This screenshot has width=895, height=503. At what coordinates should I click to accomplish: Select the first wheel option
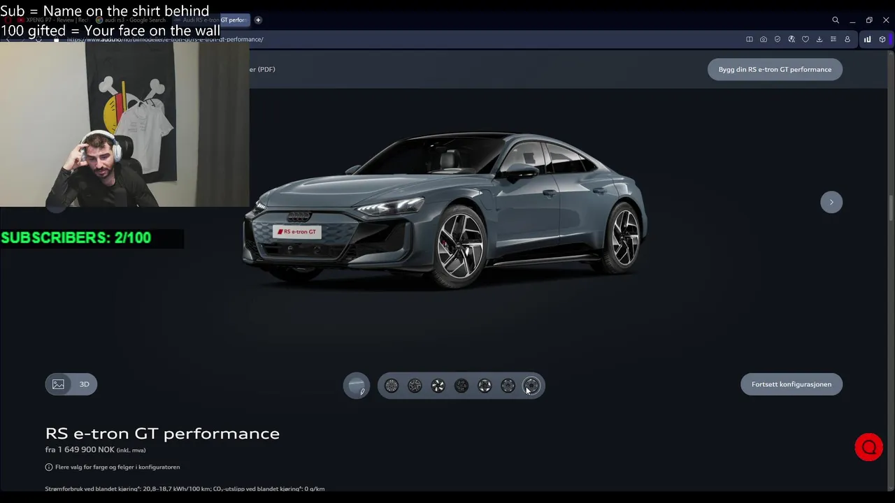click(x=392, y=386)
